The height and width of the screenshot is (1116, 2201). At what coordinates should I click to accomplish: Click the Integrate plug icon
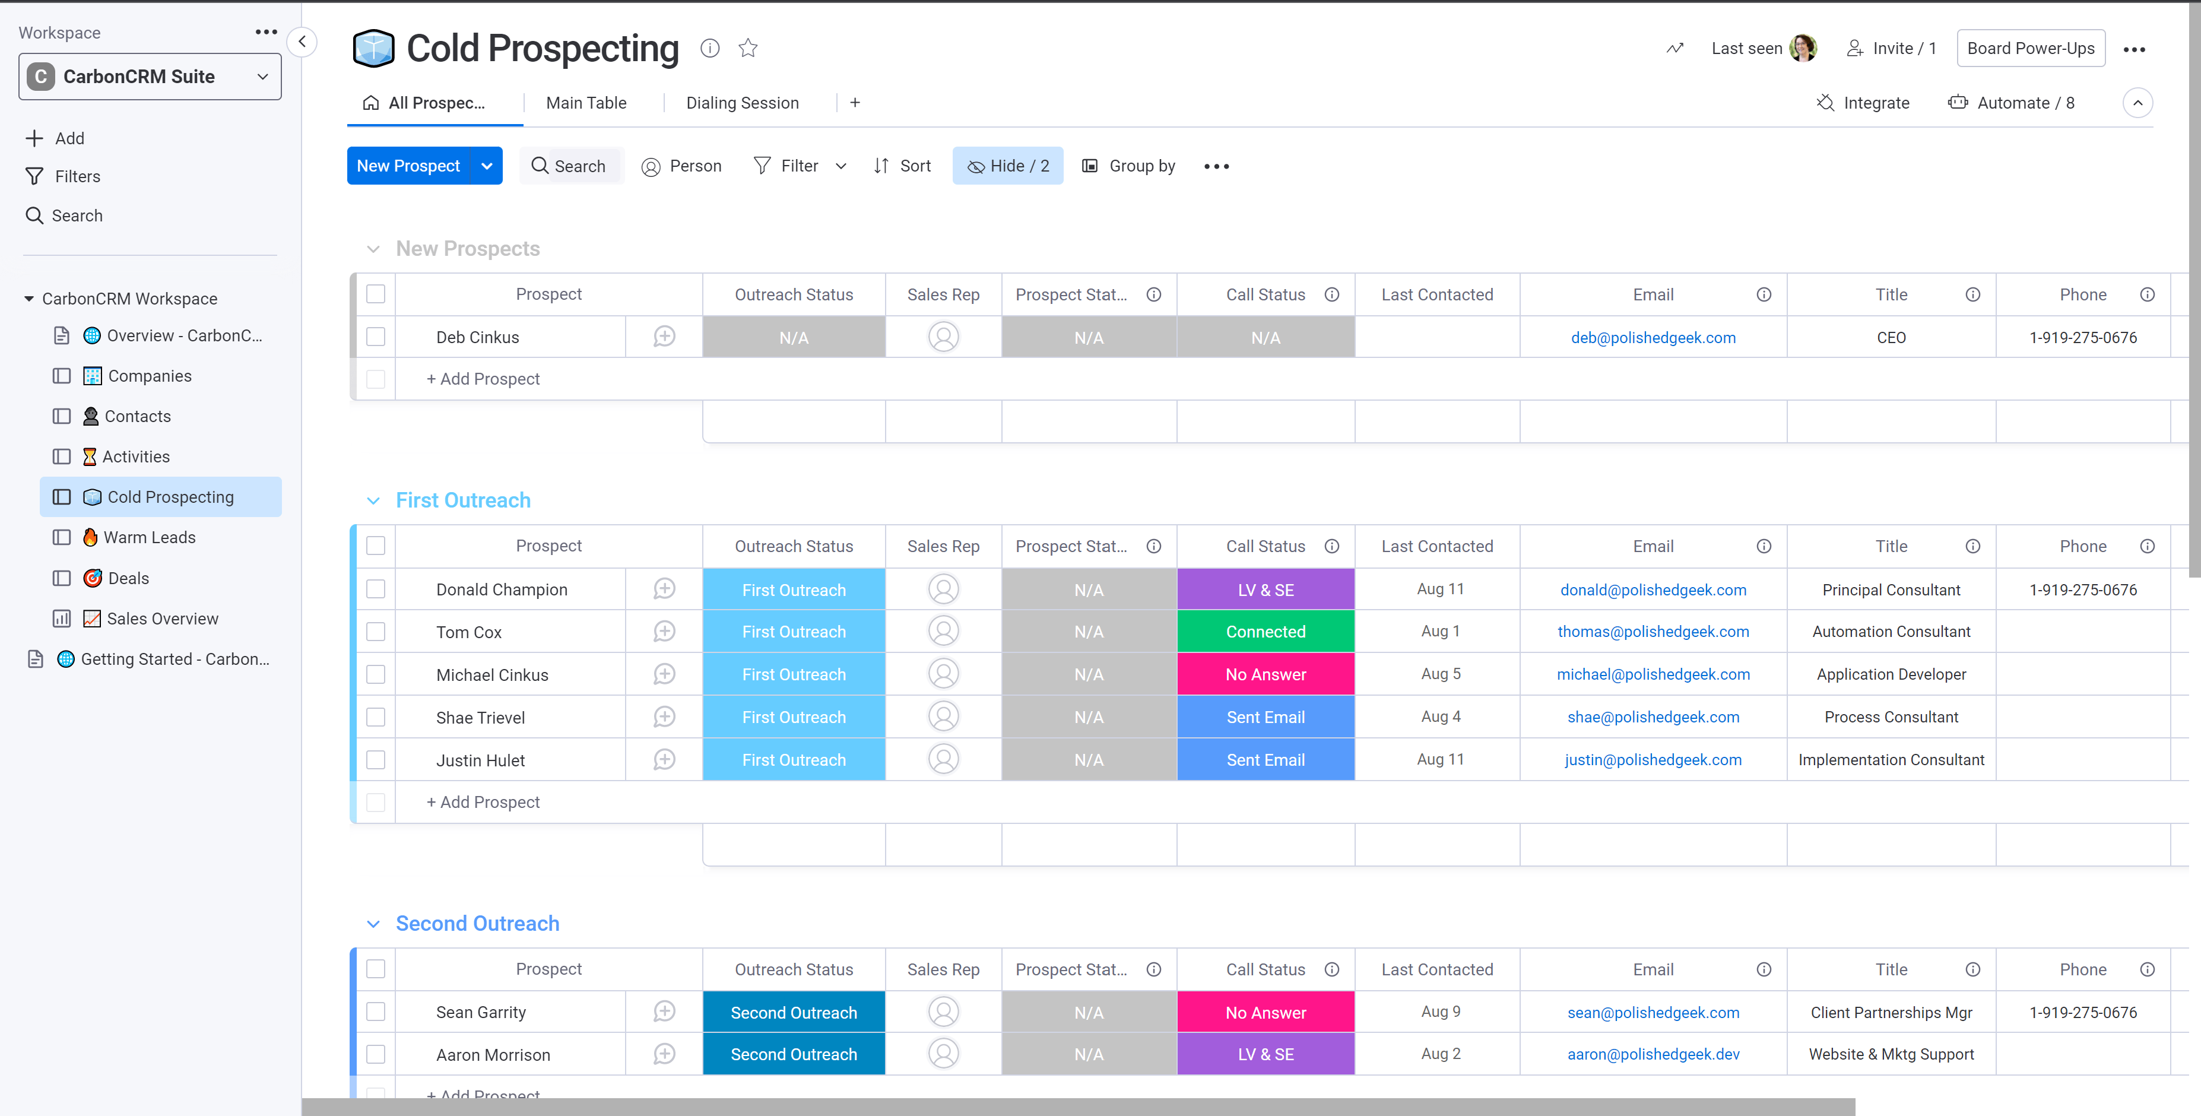[x=1825, y=103]
